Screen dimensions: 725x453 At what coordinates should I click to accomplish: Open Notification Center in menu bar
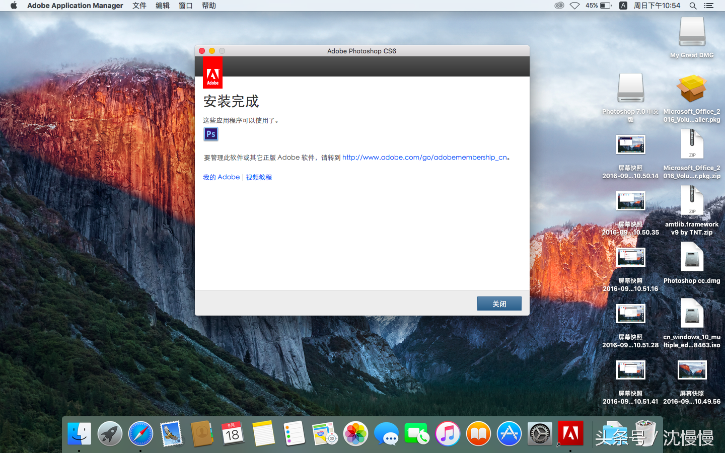(709, 6)
